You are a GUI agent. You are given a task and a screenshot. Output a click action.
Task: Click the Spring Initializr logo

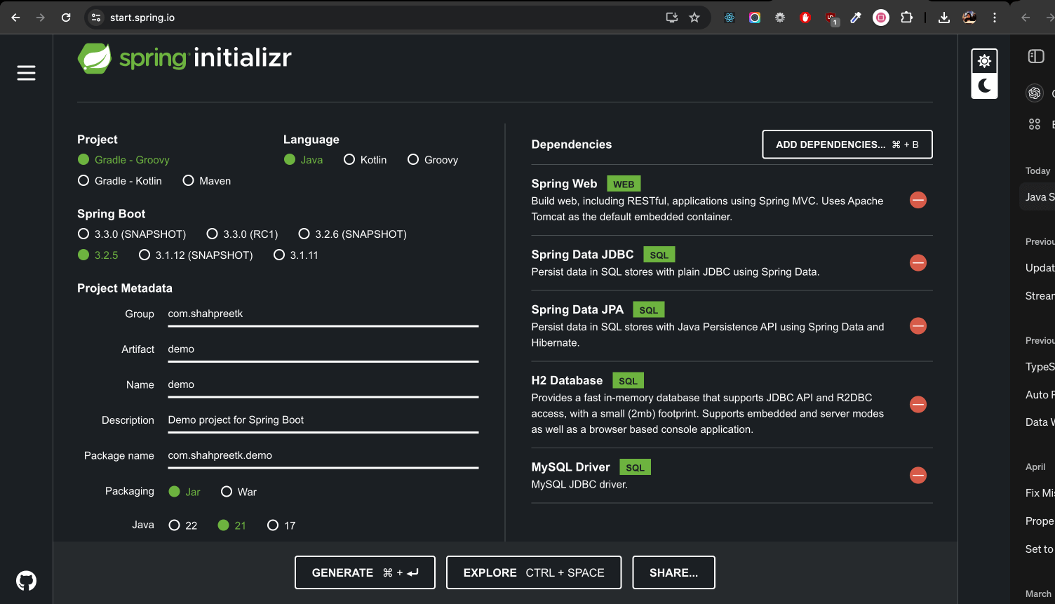tap(184, 58)
